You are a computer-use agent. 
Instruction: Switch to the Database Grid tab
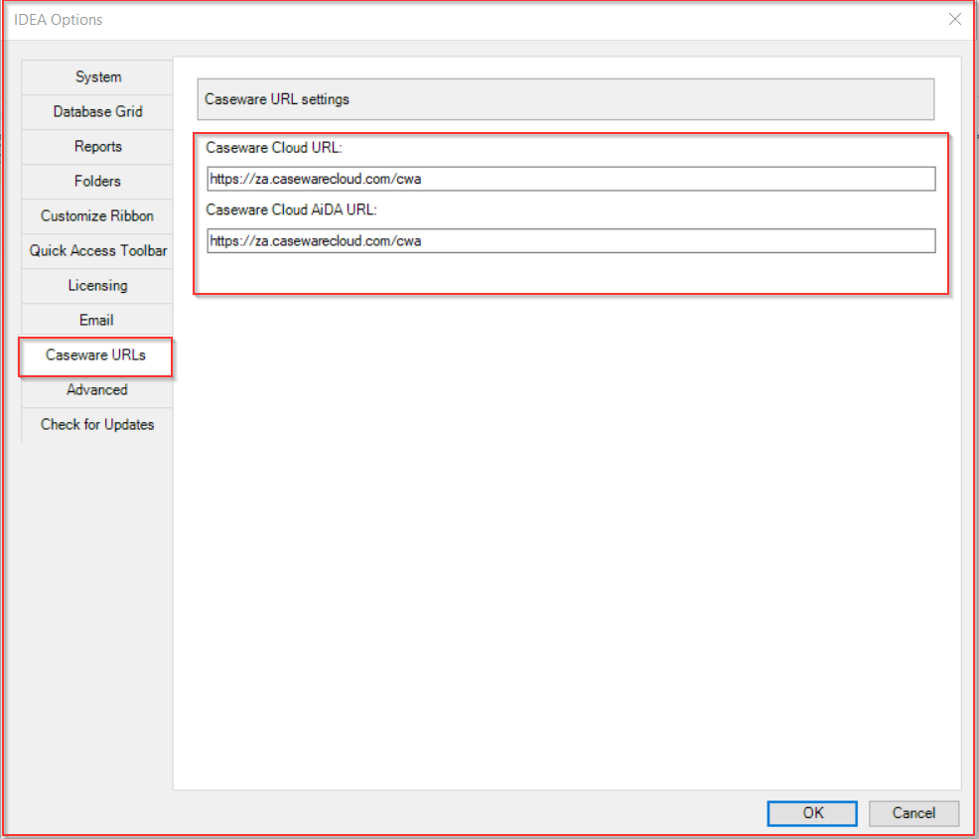point(97,112)
